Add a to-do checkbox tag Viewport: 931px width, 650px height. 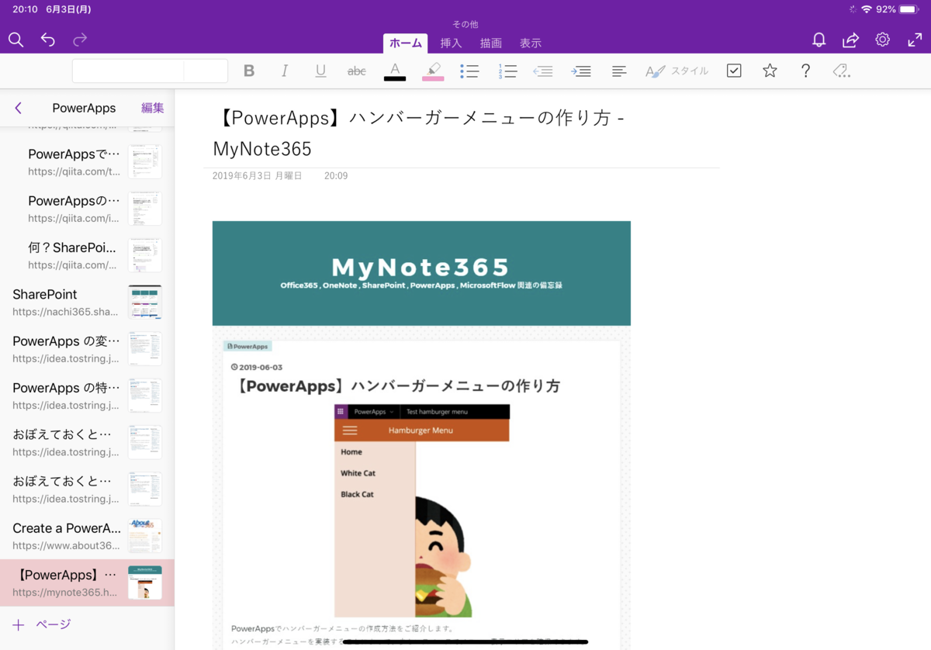click(x=734, y=71)
